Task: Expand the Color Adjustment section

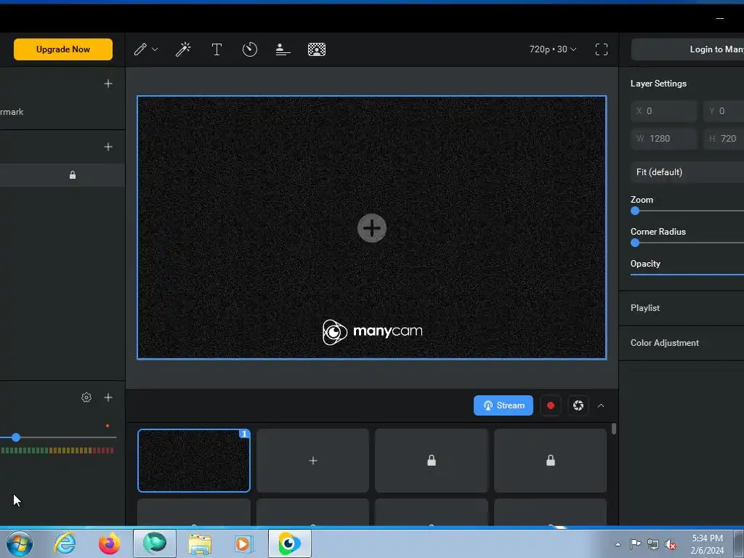Action: click(x=682, y=343)
